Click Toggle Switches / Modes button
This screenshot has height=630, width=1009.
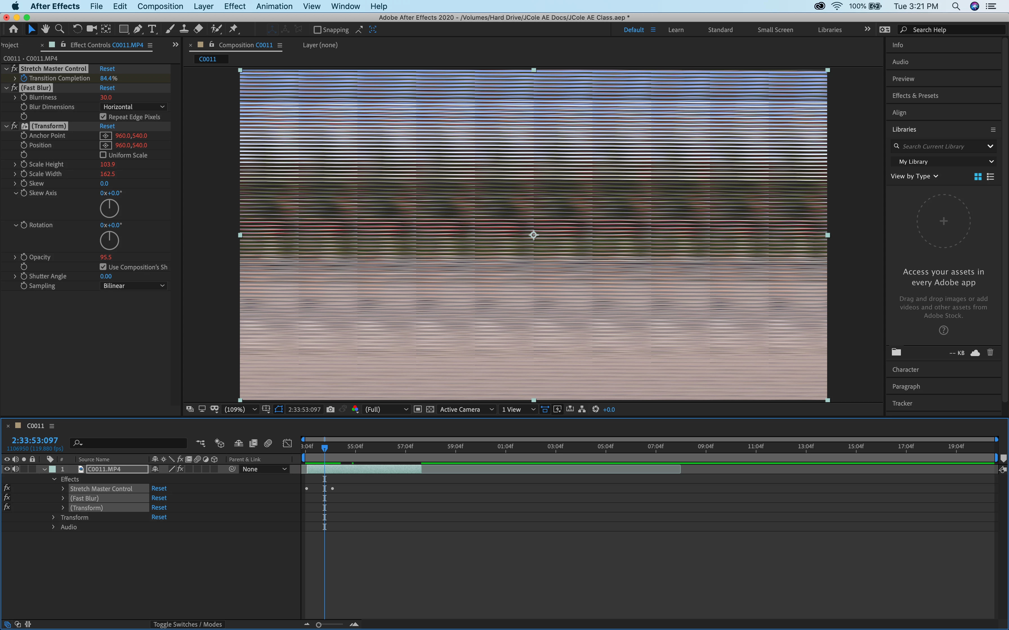(x=187, y=624)
